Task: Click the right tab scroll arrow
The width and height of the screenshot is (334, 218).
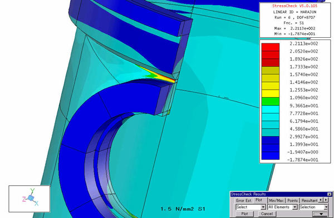Action: click(x=326, y=200)
